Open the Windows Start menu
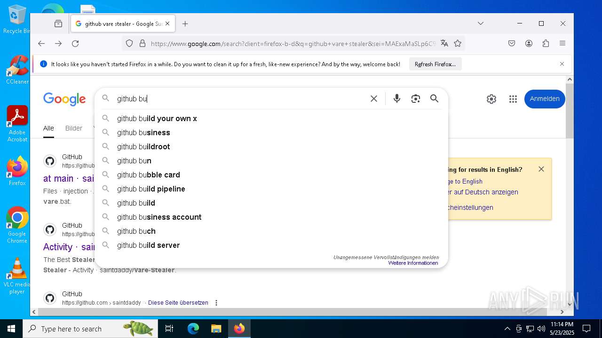This screenshot has height=338, width=602. point(11,329)
